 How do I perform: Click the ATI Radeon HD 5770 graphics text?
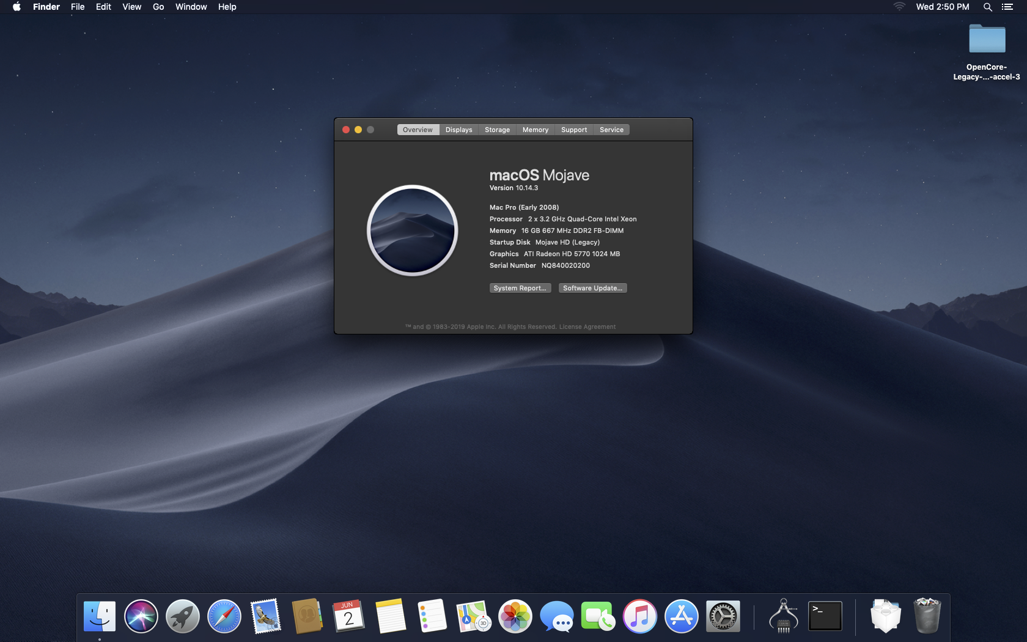[572, 254]
